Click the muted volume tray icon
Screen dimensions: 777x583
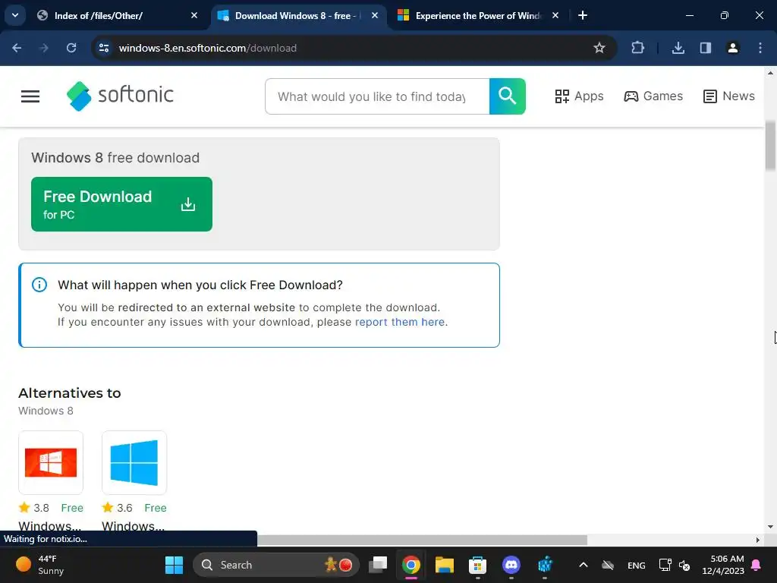click(x=684, y=565)
